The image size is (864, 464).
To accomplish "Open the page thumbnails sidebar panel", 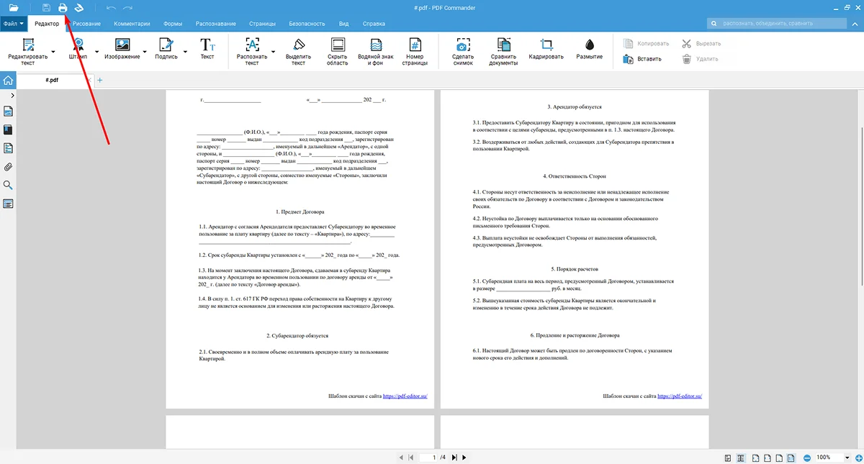I will pos(8,112).
